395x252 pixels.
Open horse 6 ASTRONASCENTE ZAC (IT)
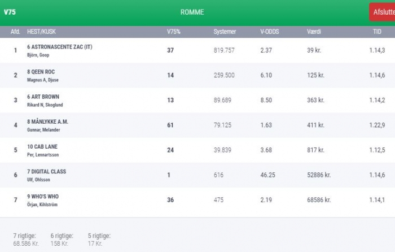pyautogui.click(x=59, y=47)
